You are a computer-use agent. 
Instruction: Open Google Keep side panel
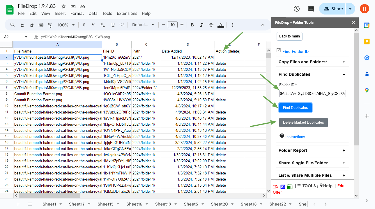click(x=367, y=42)
